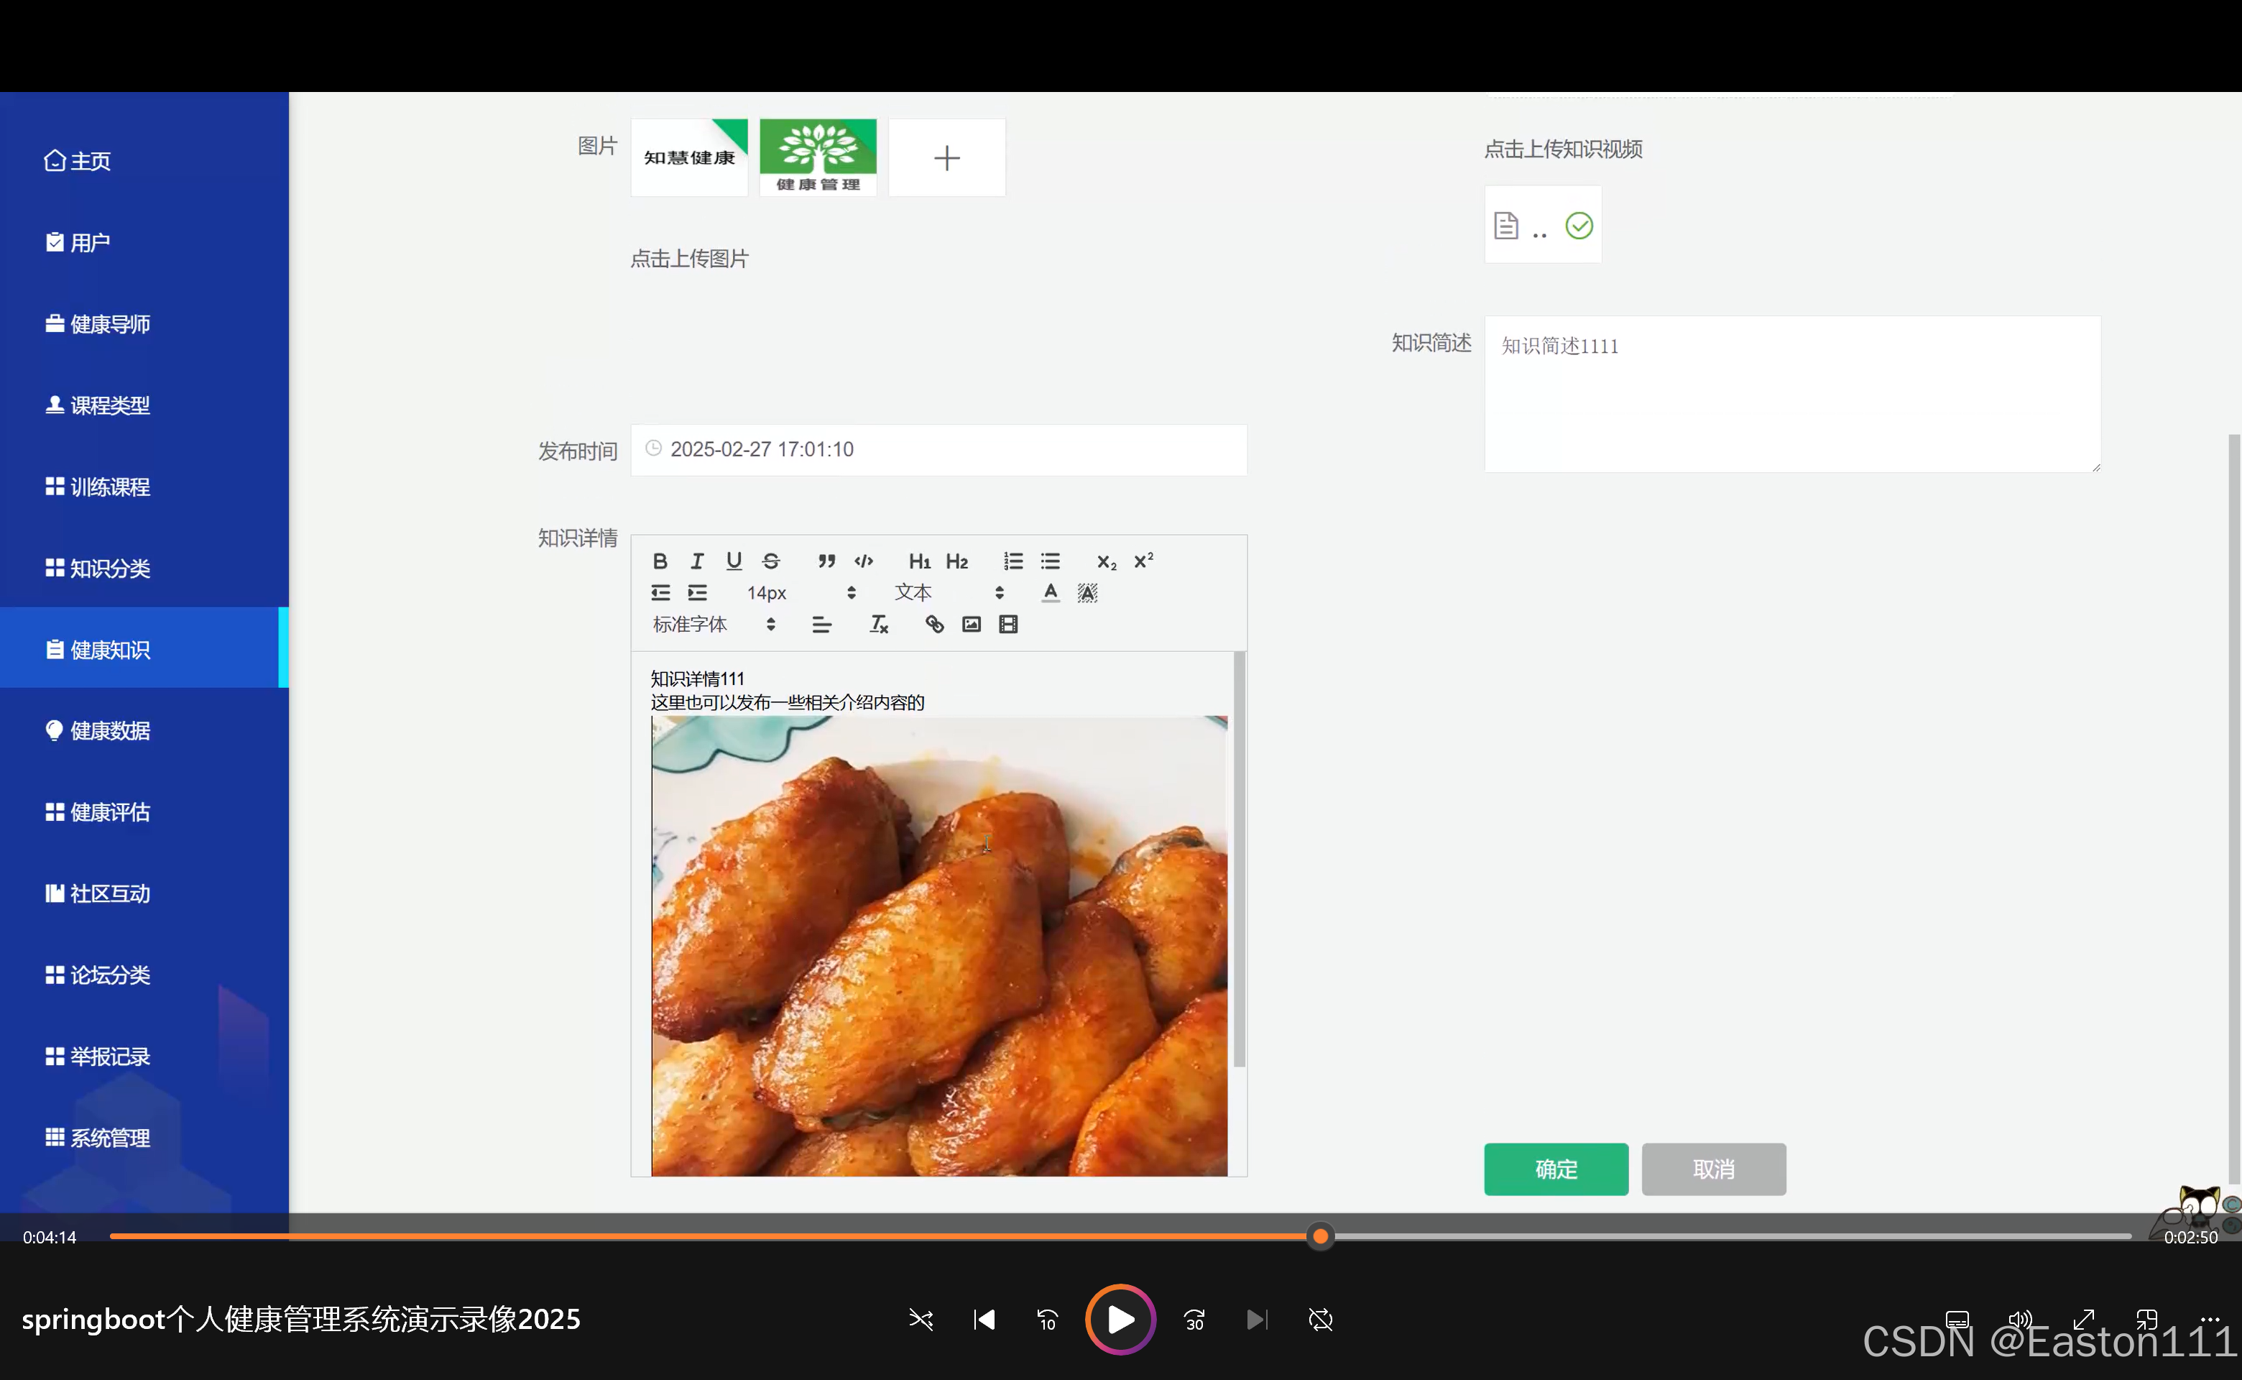Clear text formatting with the Tx icon
This screenshot has width=2242, height=1380.
coord(879,625)
